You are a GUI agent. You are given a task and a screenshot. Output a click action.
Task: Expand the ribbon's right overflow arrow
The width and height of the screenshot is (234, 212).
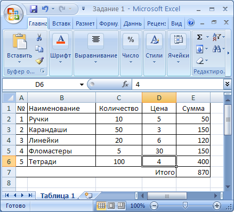click(x=228, y=53)
